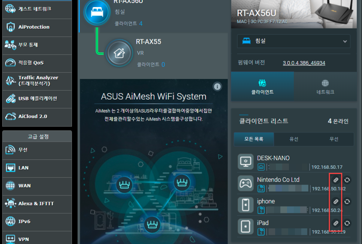The width and height of the screenshot is (362, 244).
Task: Click the 2.4GHz wifi band icon for Nintendo
Action: [x=261, y=189]
